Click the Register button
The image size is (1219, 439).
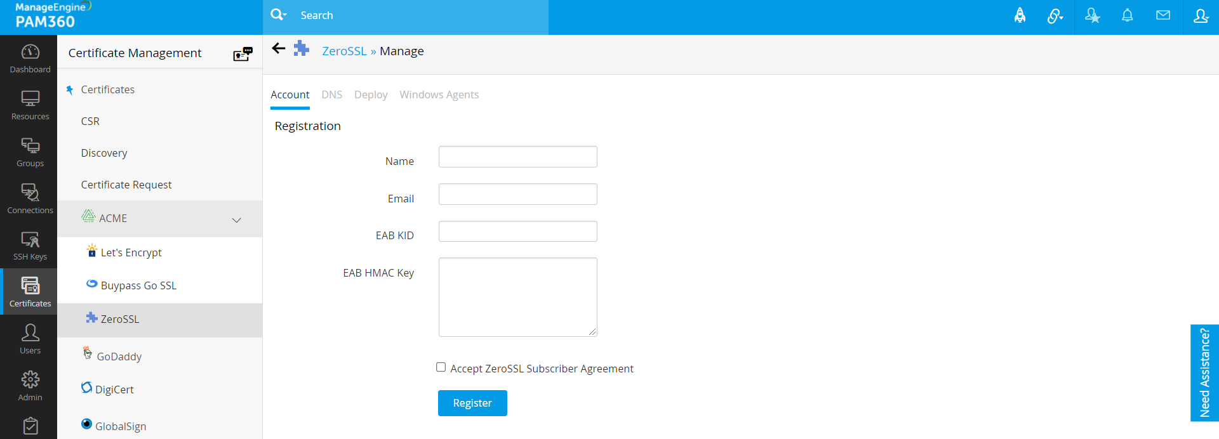tap(472, 403)
